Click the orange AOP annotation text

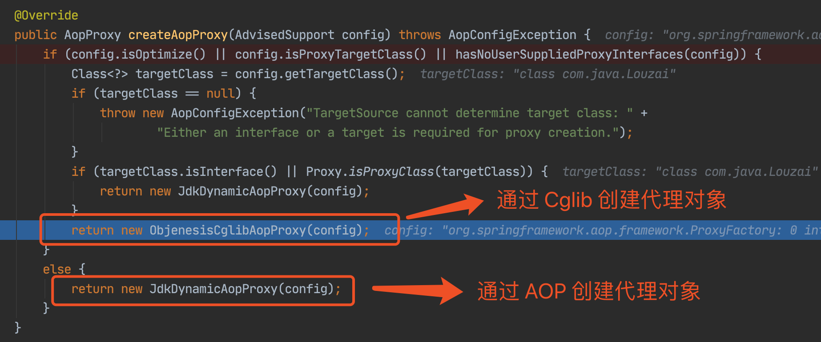pyautogui.click(x=589, y=291)
